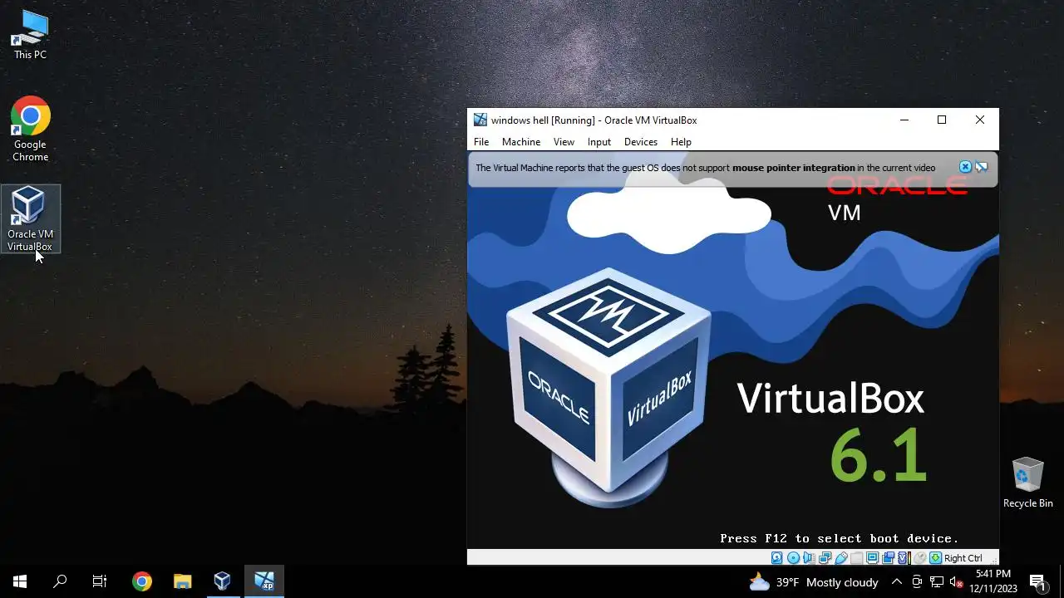Open the network tray icon

click(937, 582)
